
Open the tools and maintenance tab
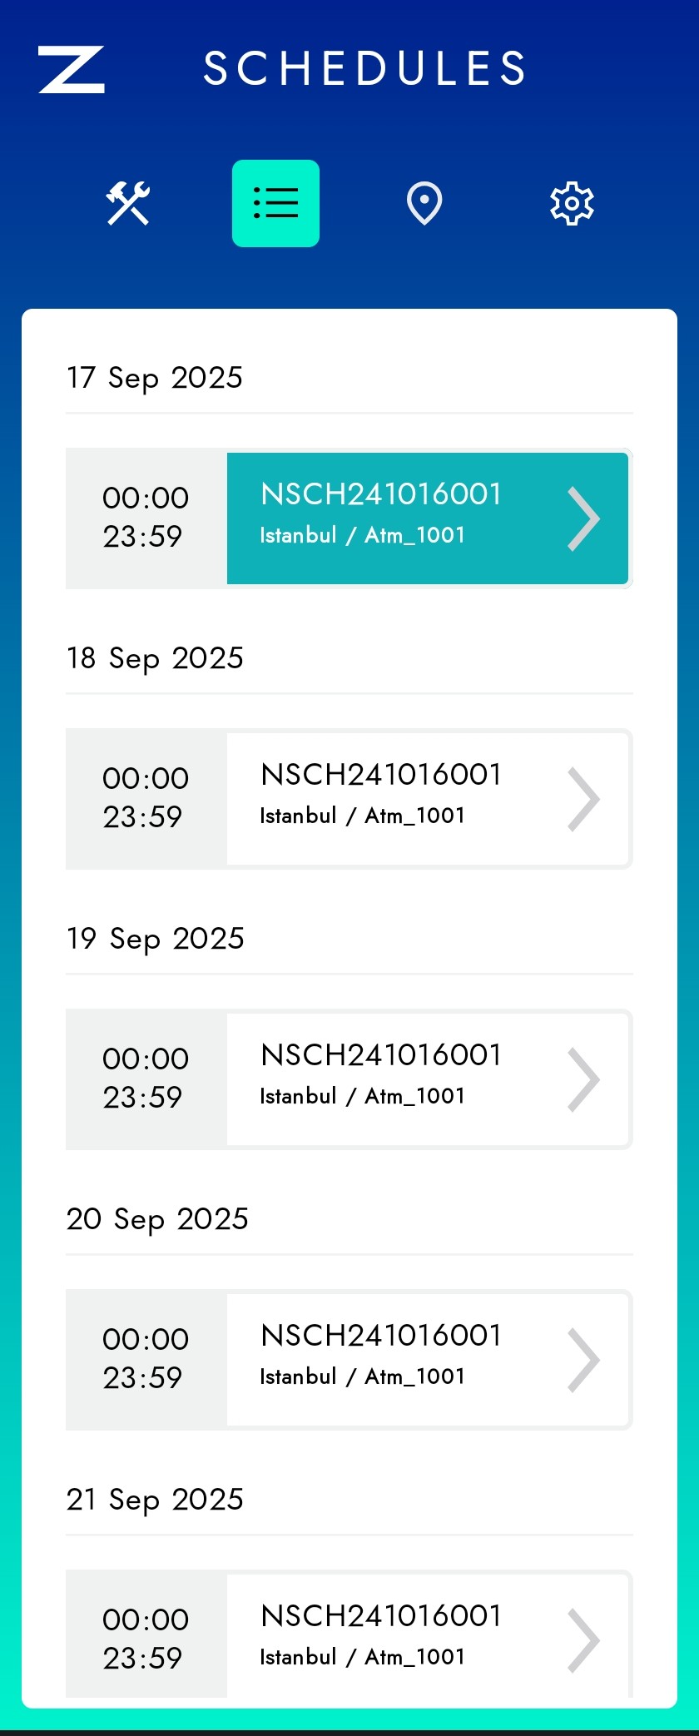pyautogui.click(x=127, y=203)
